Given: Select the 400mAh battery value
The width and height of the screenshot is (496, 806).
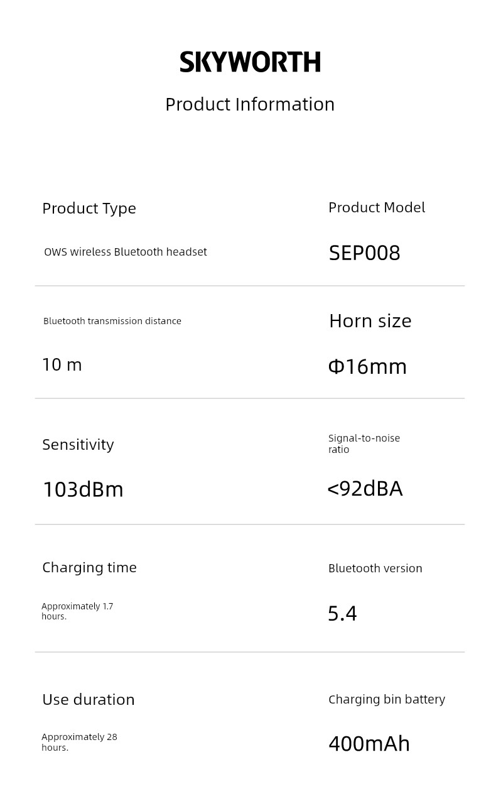Looking at the screenshot, I should click(369, 744).
